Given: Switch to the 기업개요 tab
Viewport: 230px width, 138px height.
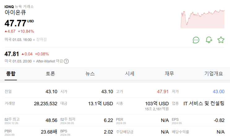Looking at the screenshot, I should pyautogui.click(x=213, y=73).
